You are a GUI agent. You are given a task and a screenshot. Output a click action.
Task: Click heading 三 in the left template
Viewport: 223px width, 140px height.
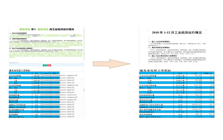[x=21, y=48]
